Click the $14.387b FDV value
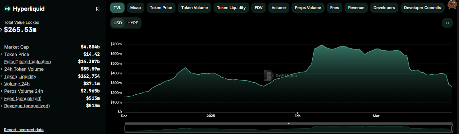Screen dimensions: 459x134 click(x=89, y=62)
